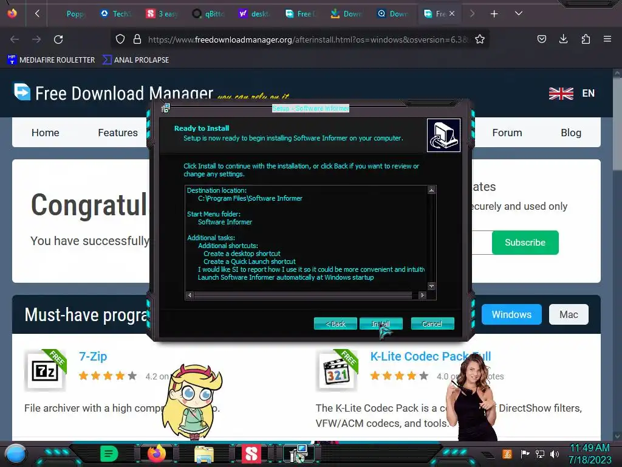This screenshot has height=467, width=622.
Task: Click the 7-Zip program thumbnail
Action: coord(45,370)
